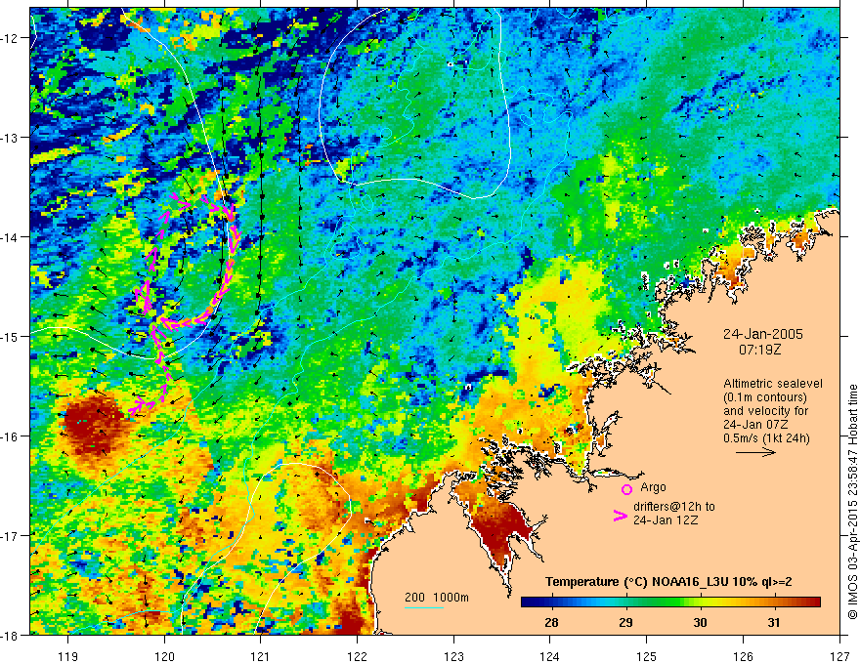Image resolution: width=860 pixels, height=664 pixels.
Task: Click the '29' color bar tick label
Action: [625, 622]
